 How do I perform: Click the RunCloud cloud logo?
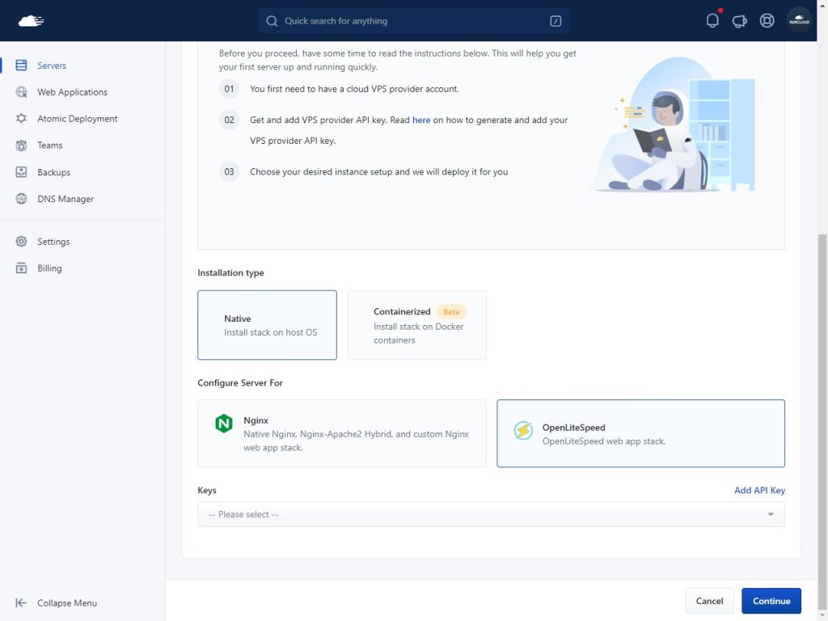coord(31,21)
